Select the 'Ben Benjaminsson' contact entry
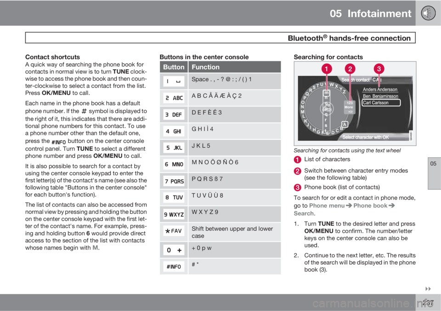The image size is (441, 311). coord(380,96)
